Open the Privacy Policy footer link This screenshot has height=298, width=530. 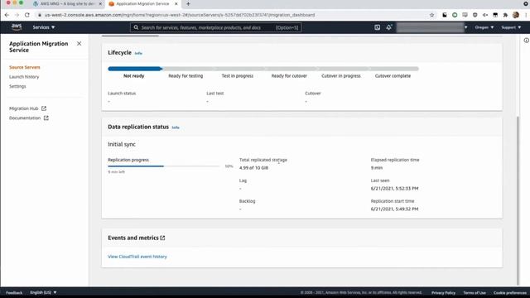pyautogui.click(x=443, y=292)
